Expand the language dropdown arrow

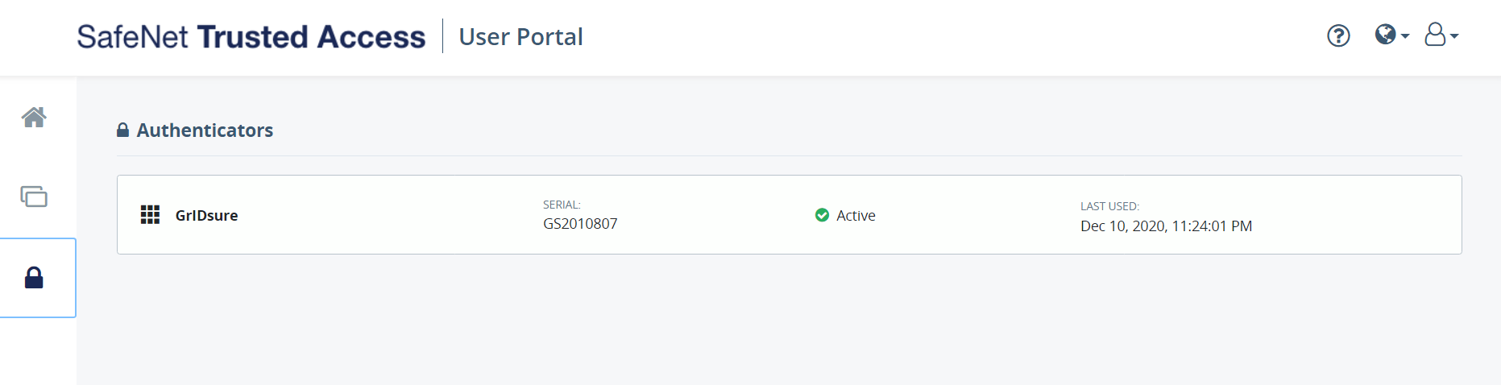[1405, 36]
